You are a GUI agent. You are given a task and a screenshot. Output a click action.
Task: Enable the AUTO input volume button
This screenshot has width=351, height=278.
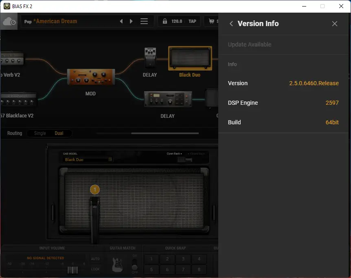click(95, 259)
